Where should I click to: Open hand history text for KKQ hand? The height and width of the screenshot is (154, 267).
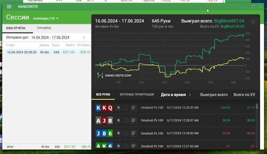point(133,108)
